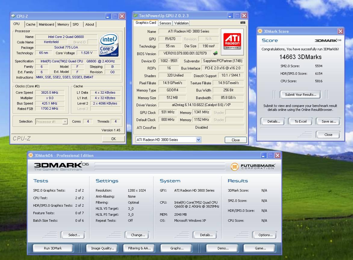Viewport: 353px width, 260px height.
Task: Click Close in the 3DMark Score window
Action: coord(328,135)
